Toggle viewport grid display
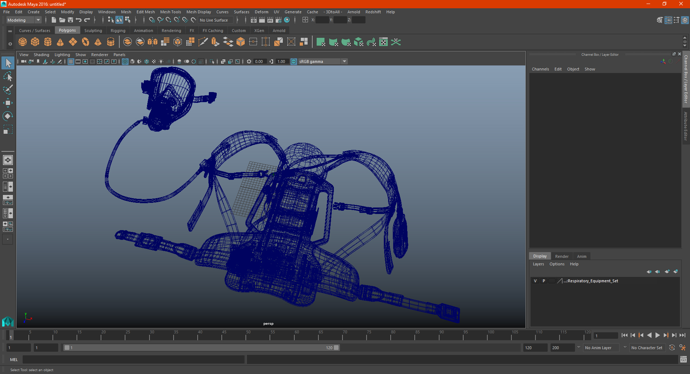690x374 pixels. [71, 61]
